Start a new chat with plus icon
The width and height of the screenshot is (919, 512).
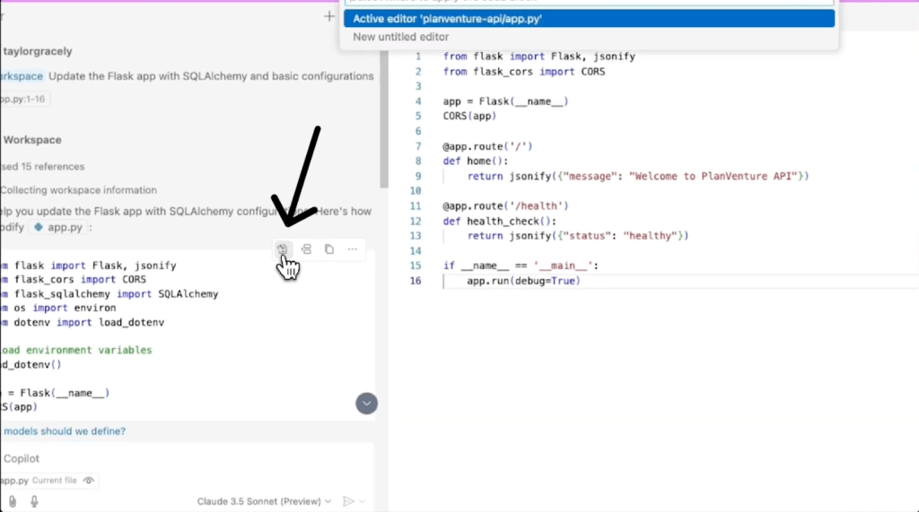coord(329,16)
